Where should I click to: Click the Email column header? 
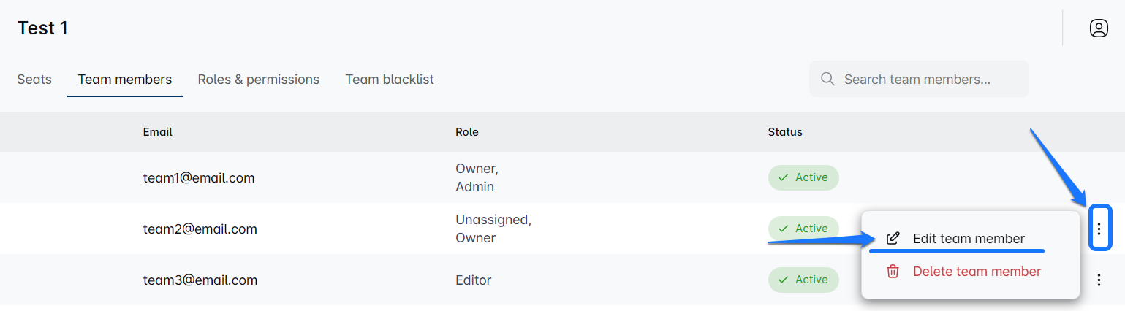158,132
